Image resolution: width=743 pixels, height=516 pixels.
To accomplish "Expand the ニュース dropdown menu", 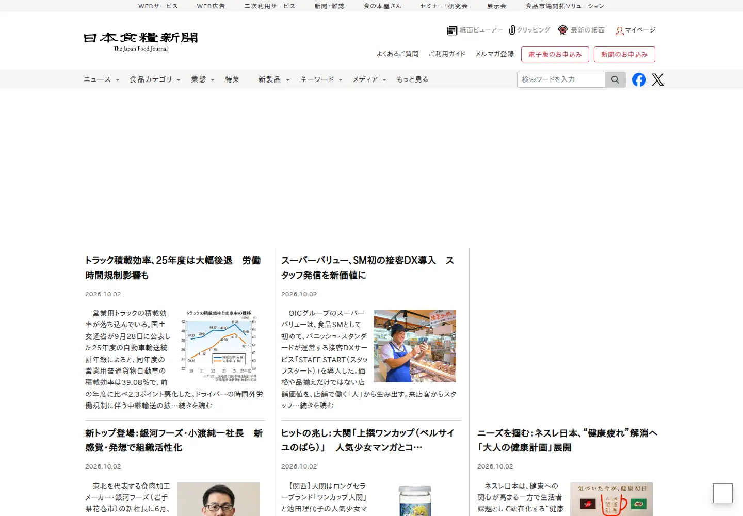I will pos(102,79).
